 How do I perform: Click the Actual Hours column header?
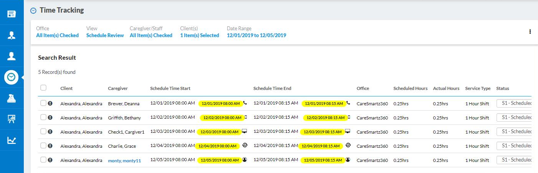click(x=446, y=88)
